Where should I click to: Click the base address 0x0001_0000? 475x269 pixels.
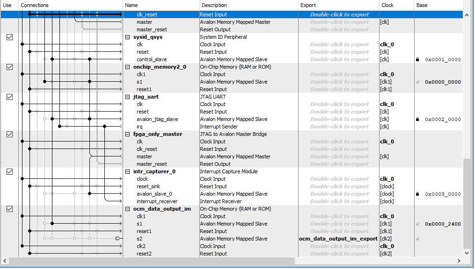(x=443, y=59)
